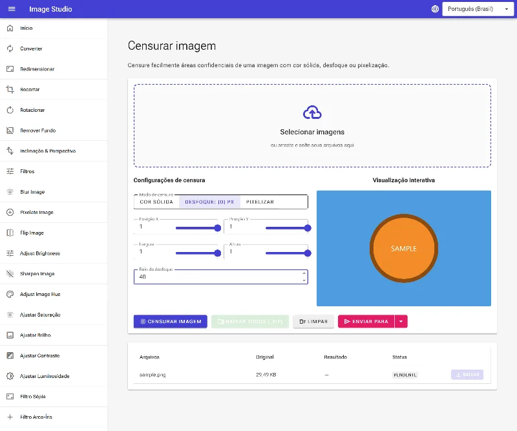The image size is (517, 431).
Task: Select the Cor Sólida censor mode
Action: pos(156,202)
